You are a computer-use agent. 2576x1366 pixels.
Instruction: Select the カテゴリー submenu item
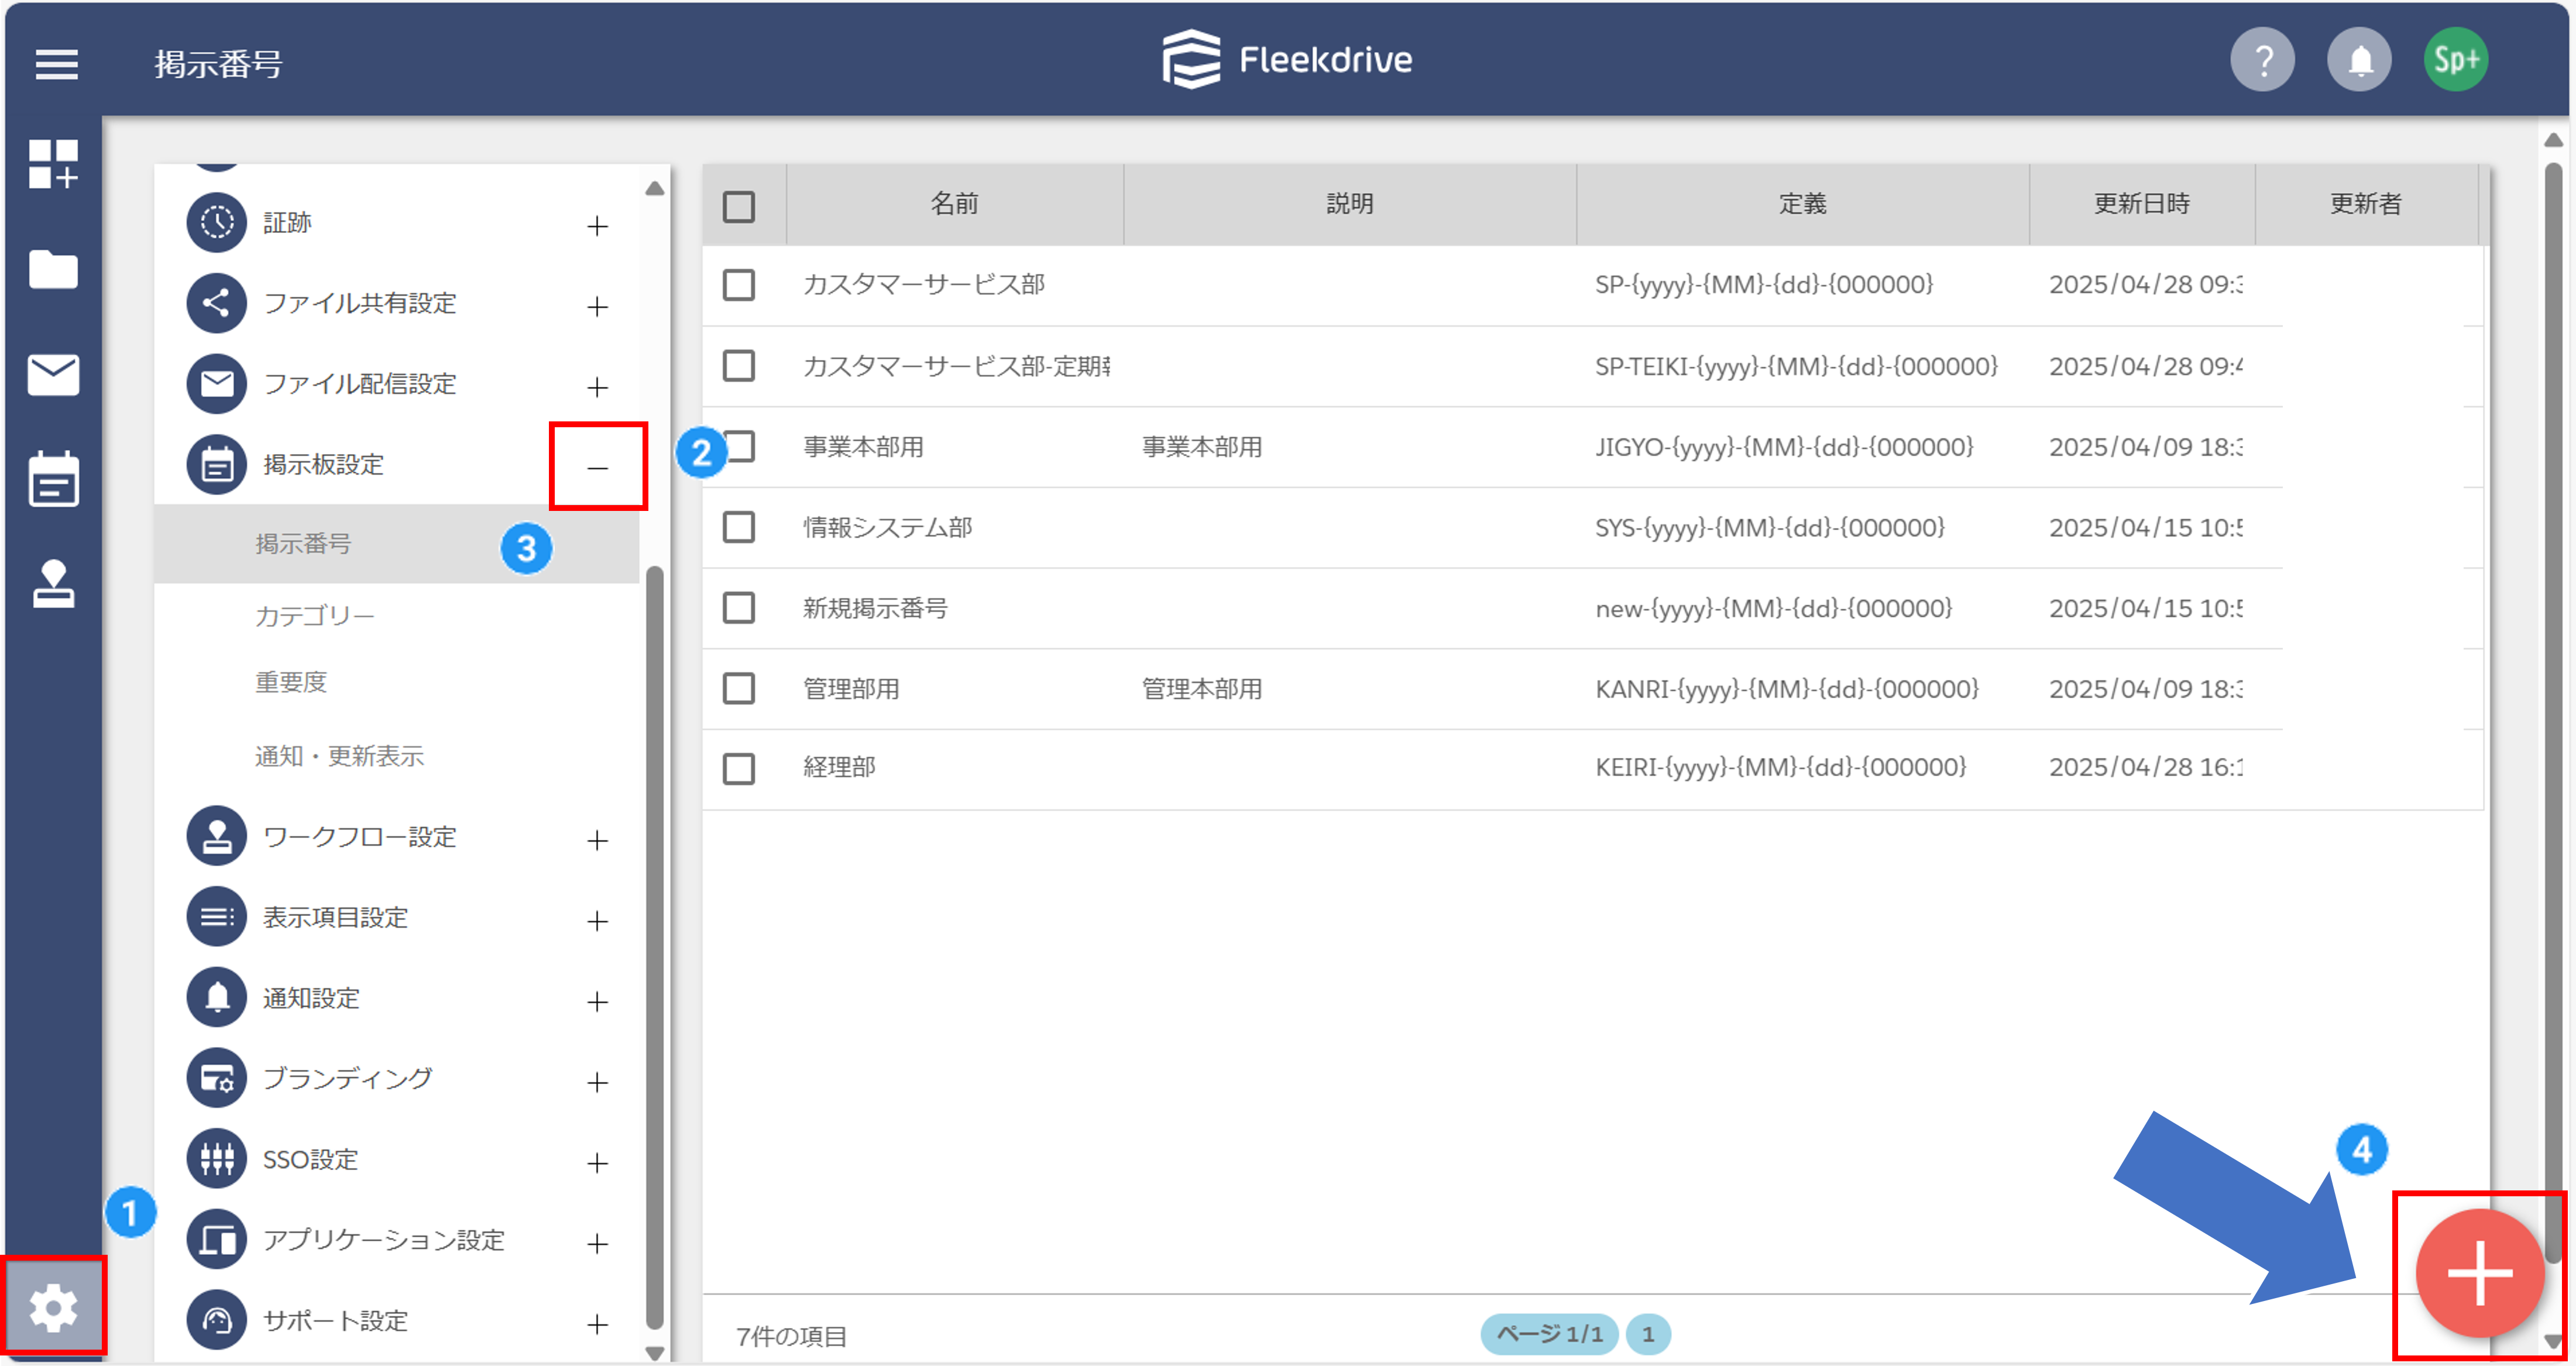click(315, 616)
